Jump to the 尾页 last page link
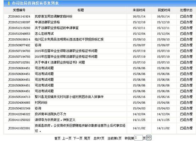The image size is (196, 141). point(87,138)
